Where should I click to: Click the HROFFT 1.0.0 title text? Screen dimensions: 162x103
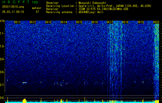20,2
